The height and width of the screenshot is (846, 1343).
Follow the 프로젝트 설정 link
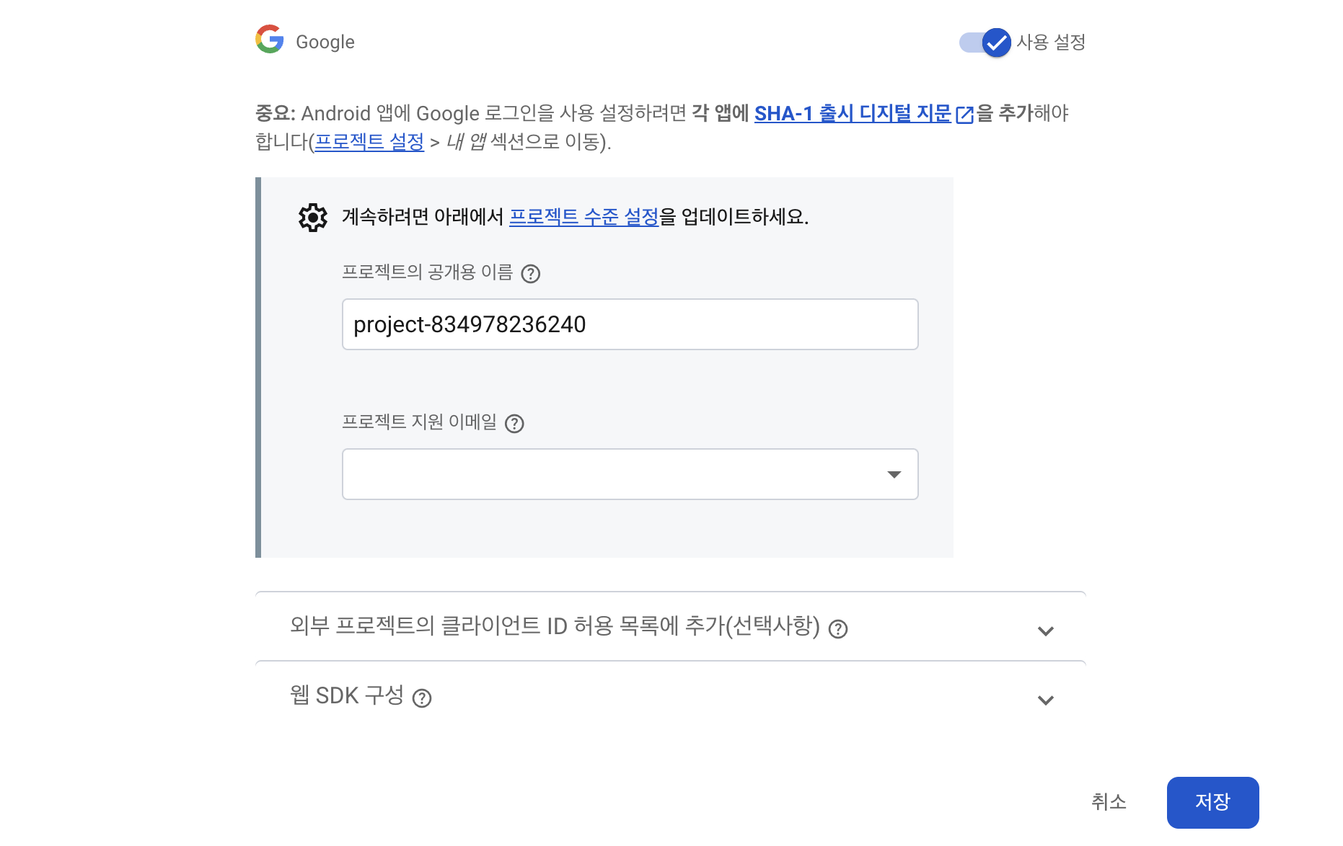tap(369, 142)
